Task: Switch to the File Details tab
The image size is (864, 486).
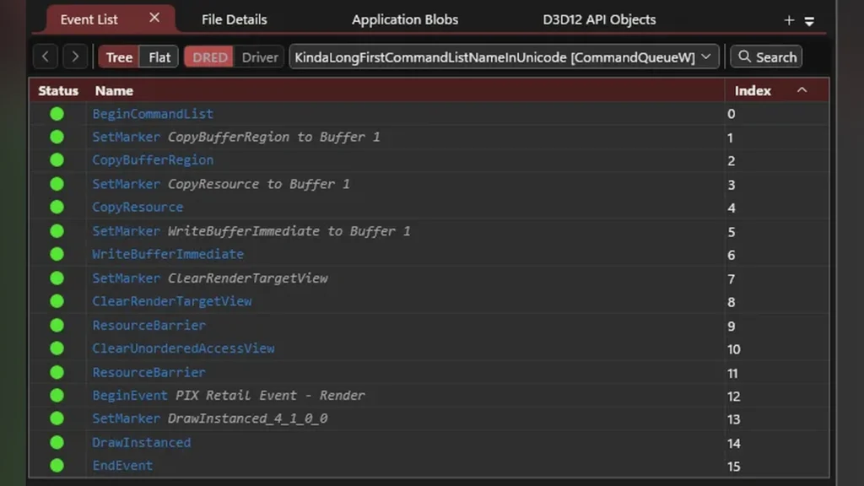Action: click(x=235, y=19)
